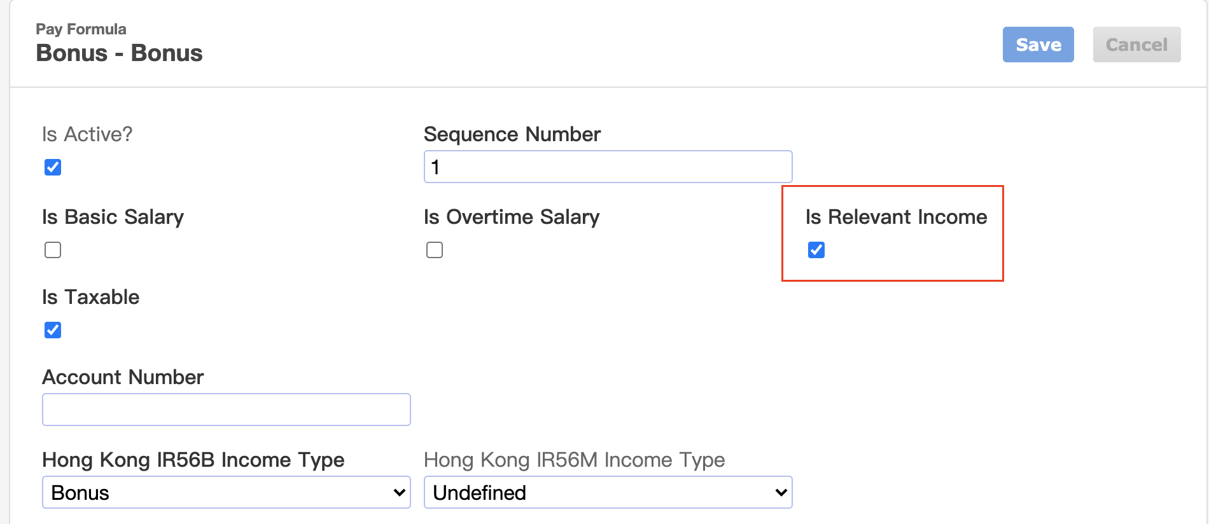
Task: Toggle the Is Taxable checkbox
Action: pos(53,330)
